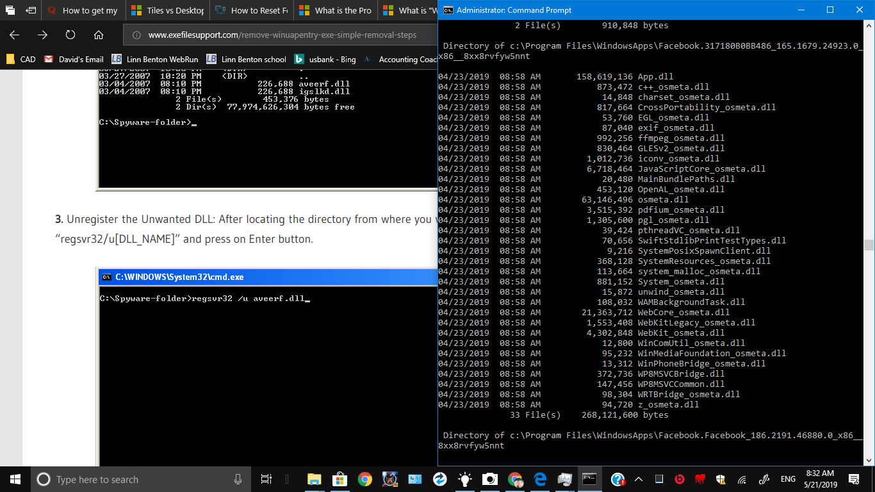Switch to 'What is the Pro' tab

pyautogui.click(x=335, y=10)
